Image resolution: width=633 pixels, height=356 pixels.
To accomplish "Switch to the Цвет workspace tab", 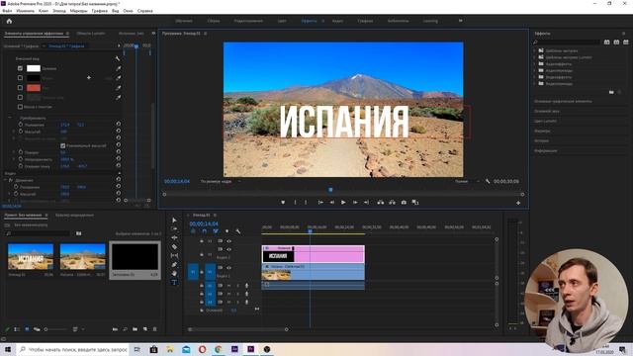I will coord(282,21).
